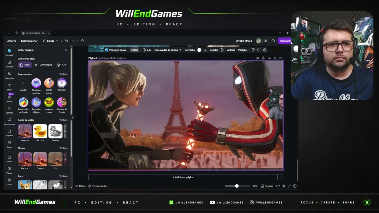Redo the last undone action
Viewport: 379px width, 213px height.
click(x=73, y=41)
